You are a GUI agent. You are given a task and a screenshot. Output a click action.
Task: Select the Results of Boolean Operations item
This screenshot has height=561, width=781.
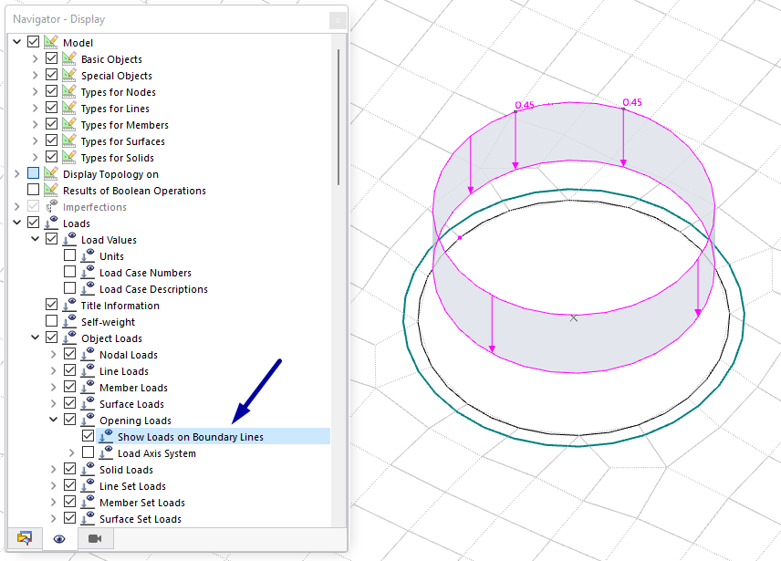pyautogui.click(x=131, y=190)
